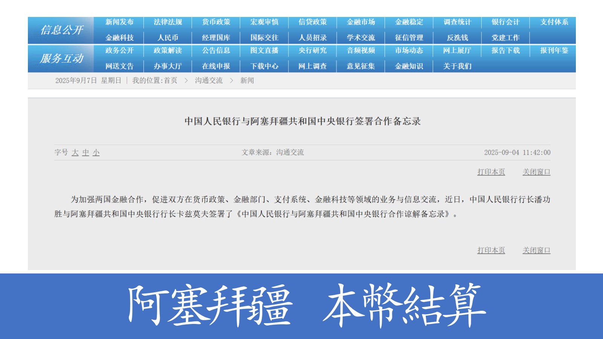The height and width of the screenshot is (339, 603).
Task: Go to 报告下载 section
Action: (x=505, y=50)
